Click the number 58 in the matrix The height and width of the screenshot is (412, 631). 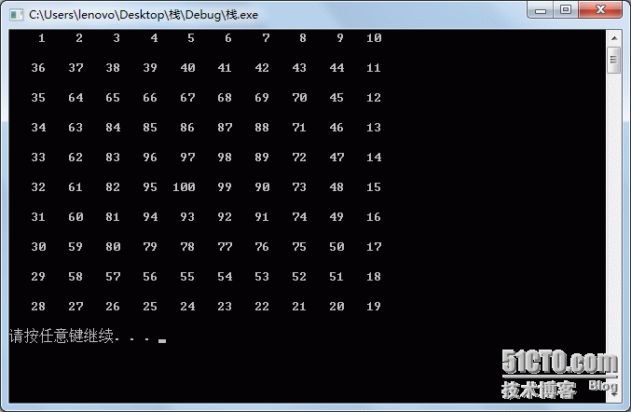tap(75, 277)
